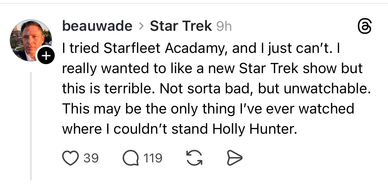Click the words "Holly Hunter" in the post
The image size is (388, 186).
[x=254, y=129]
